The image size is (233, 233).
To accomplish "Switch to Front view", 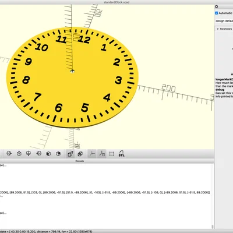I will 48,154.
